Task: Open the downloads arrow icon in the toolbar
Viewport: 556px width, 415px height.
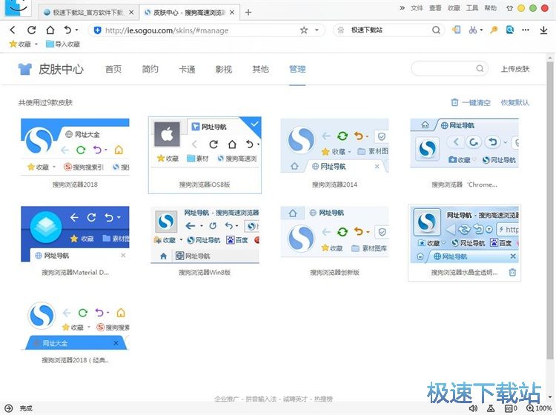Action: point(546,30)
